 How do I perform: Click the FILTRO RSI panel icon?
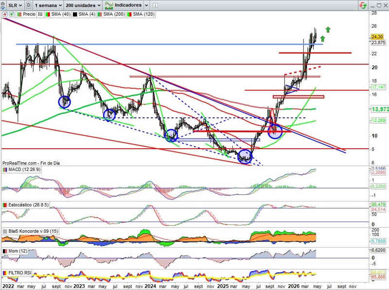(x=5, y=273)
